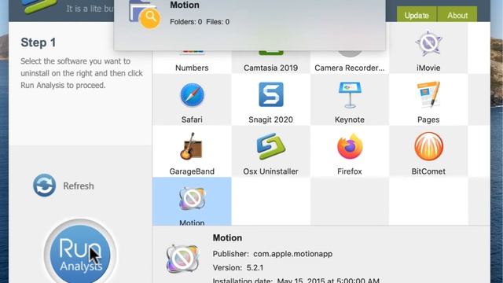Select the iMovie app icon
The height and width of the screenshot is (283, 503).
pyautogui.click(x=428, y=44)
